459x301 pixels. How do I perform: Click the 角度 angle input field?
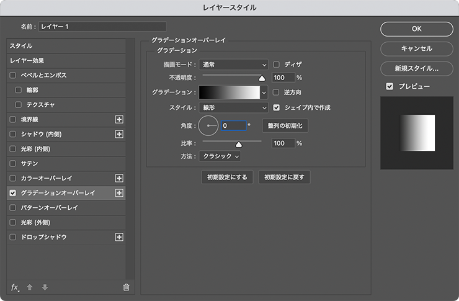233,125
